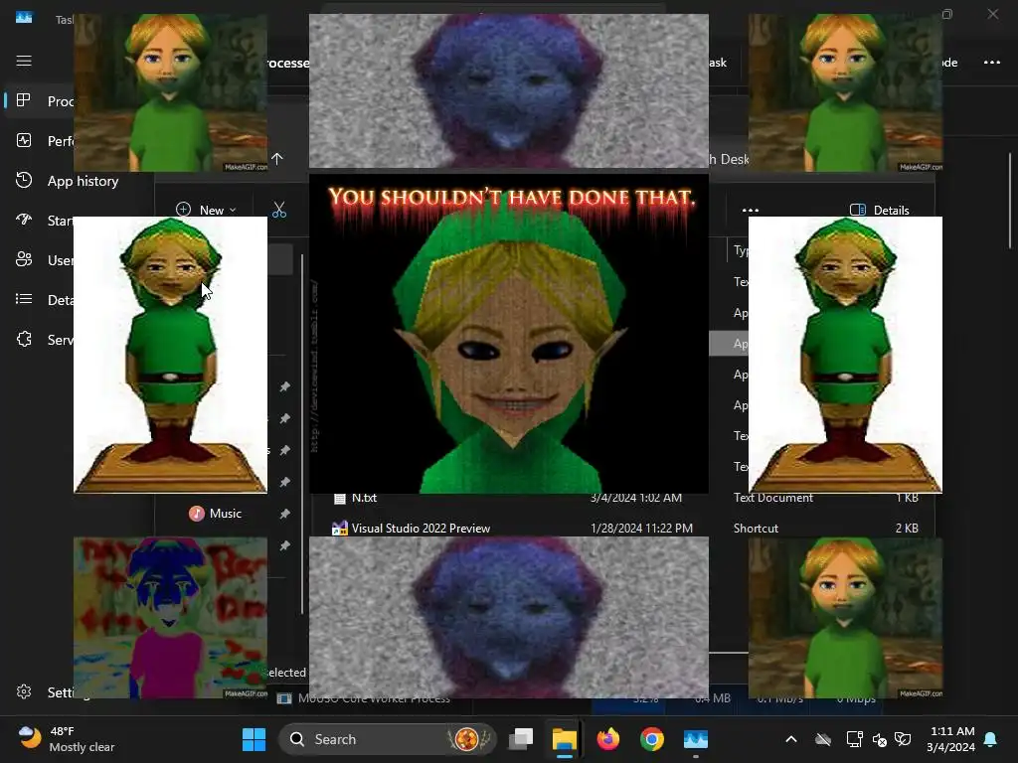1018x763 pixels.
Task: Expand the hidden system tray icons chevron
Action: [x=790, y=739]
